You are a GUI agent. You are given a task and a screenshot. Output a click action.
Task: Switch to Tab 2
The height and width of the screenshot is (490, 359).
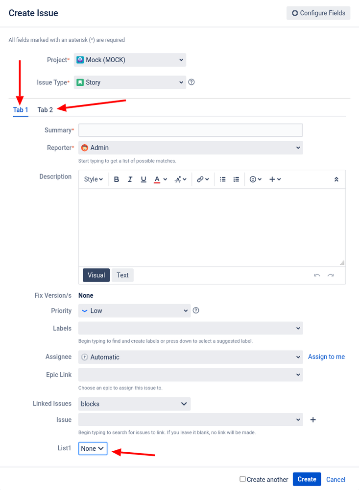45,110
